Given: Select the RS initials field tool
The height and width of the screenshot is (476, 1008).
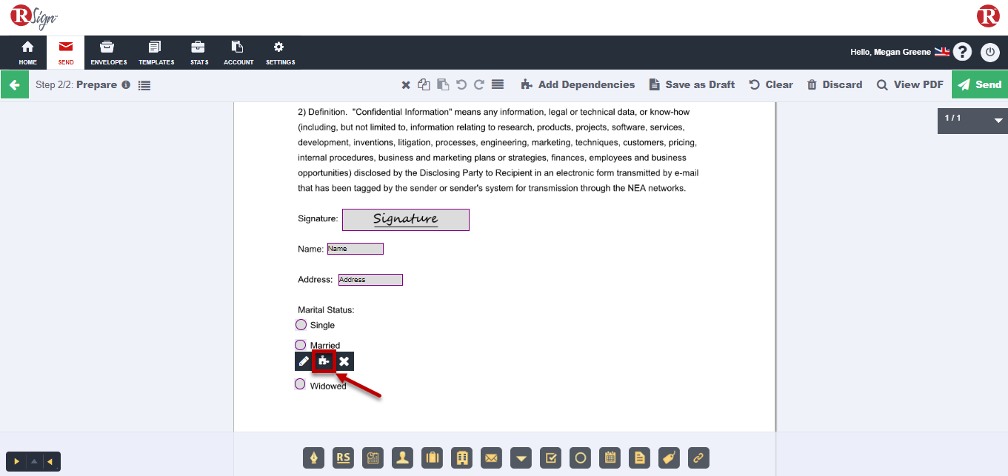Looking at the screenshot, I should [343, 458].
